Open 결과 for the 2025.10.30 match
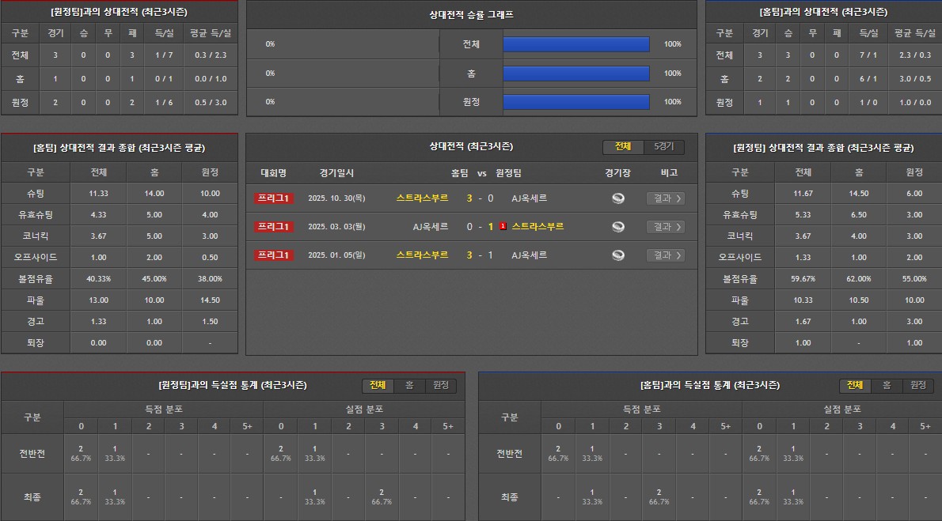This screenshot has height=521, width=942. (665, 198)
